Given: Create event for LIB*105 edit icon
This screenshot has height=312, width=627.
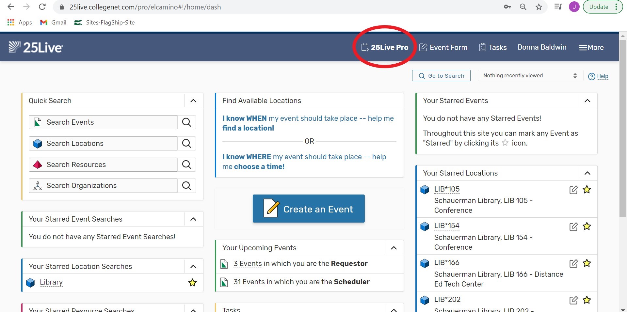Looking at the screenshot, I should click(573, 190).
